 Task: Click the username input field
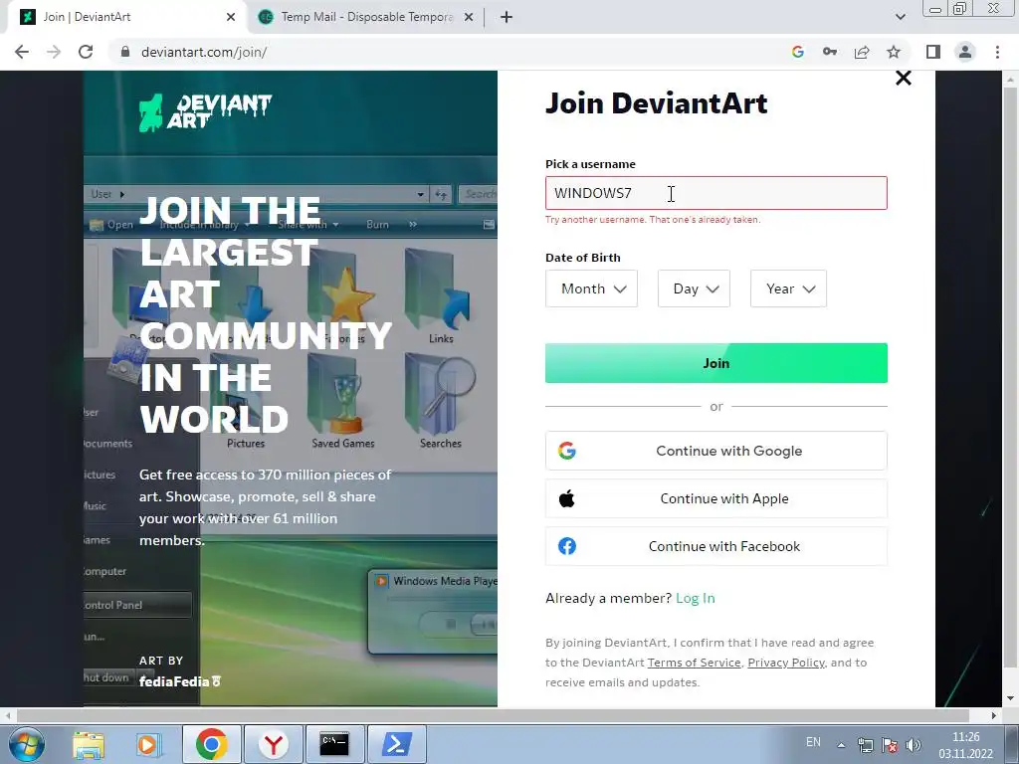(716, 193)
